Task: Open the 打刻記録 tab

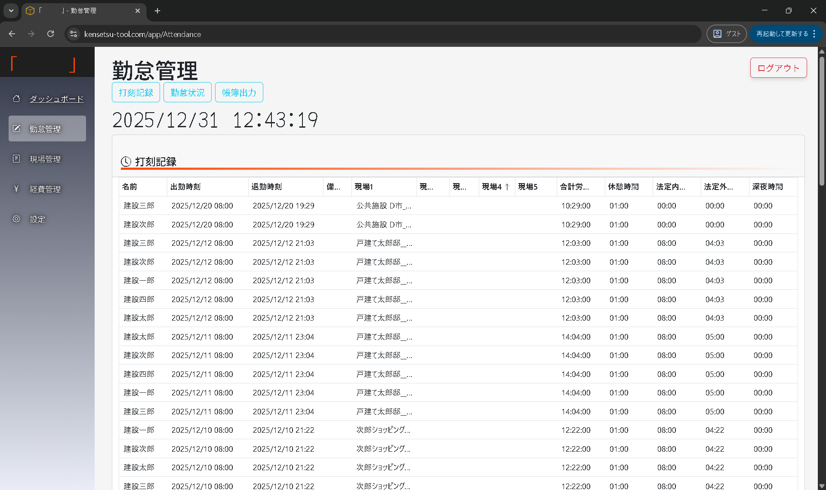Action: pos(136,92)
